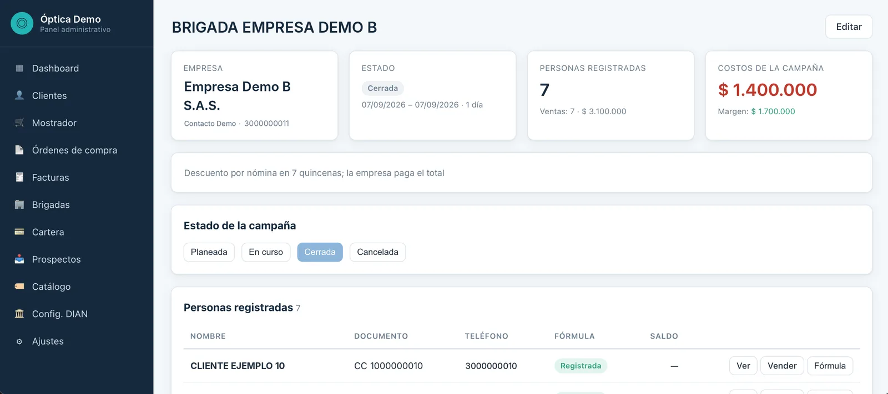Click the Prospectos inbox icon
The image size is (888, 394).
19,259
